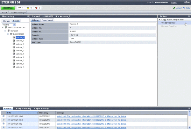This screenshot has height=129, width=191.
Task: Open the Troubleshooting menu
Action: pos(18,12)
